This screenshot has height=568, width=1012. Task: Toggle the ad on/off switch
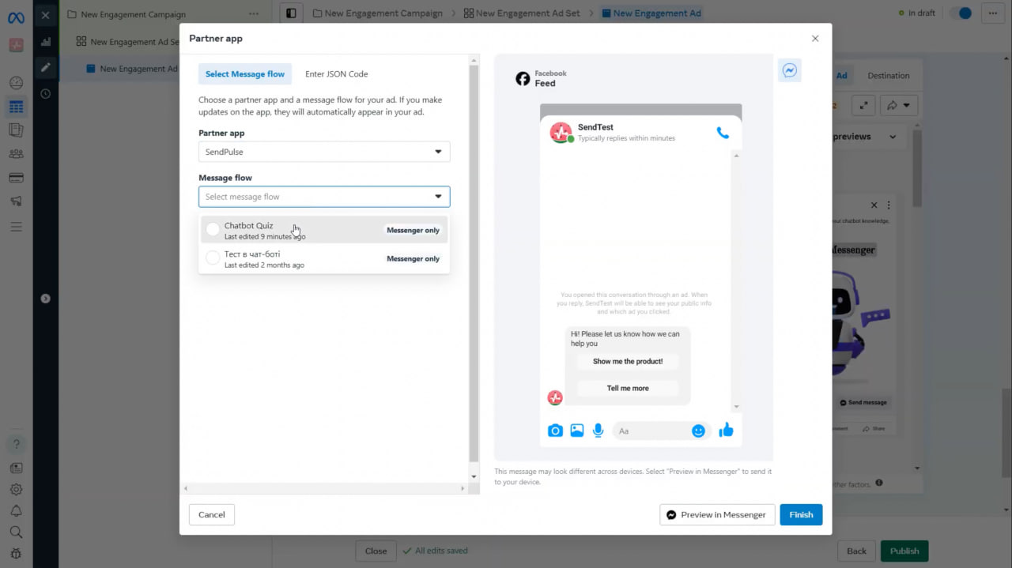coord(961,13)
